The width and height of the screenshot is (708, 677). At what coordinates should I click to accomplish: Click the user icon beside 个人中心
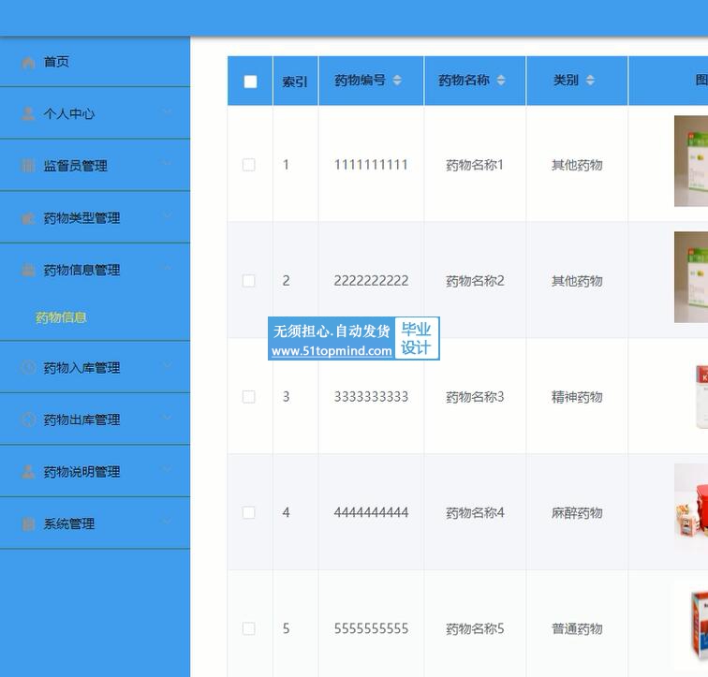28,113
